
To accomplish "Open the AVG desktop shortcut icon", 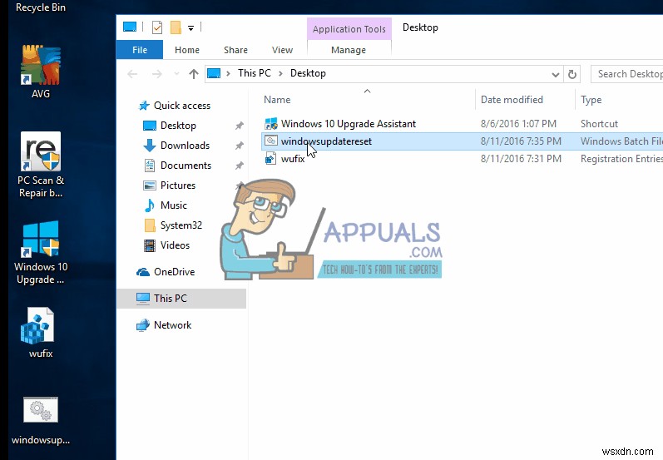I will (x=41, y=66).
